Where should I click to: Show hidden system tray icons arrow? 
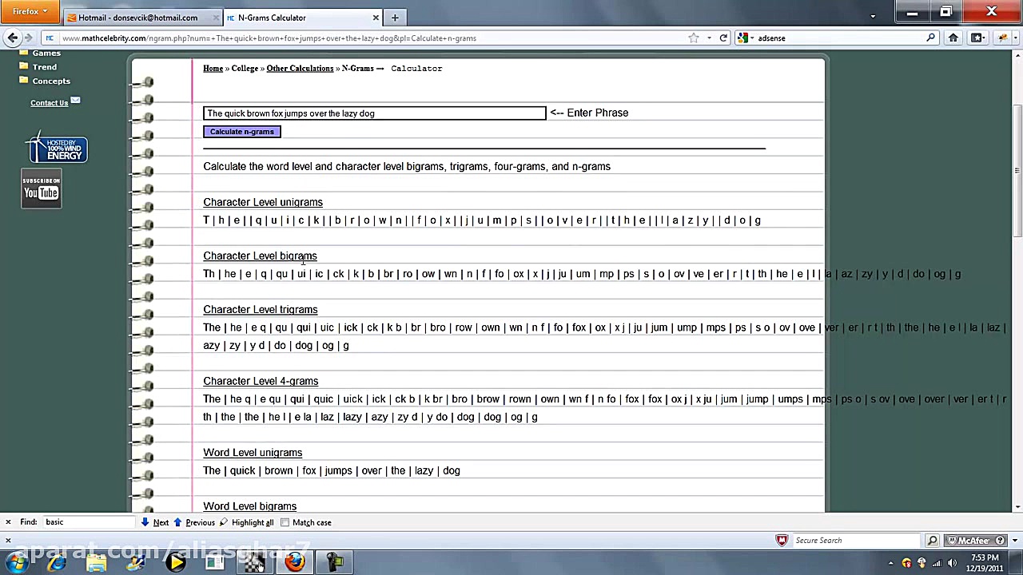[890, 563]
